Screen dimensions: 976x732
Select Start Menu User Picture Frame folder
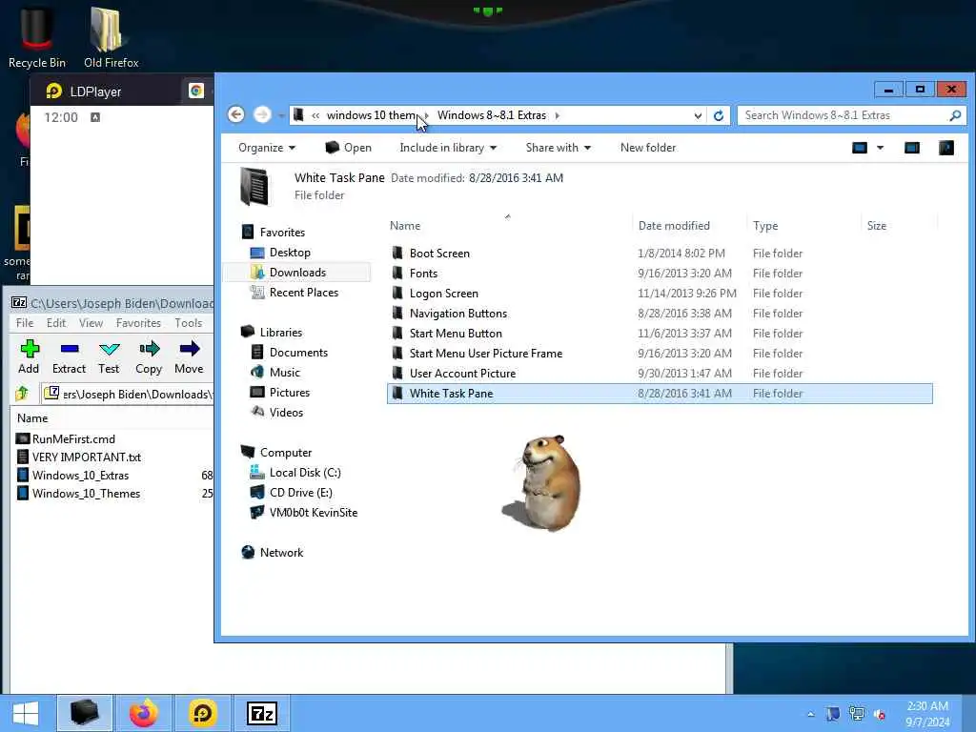[485, 353]
